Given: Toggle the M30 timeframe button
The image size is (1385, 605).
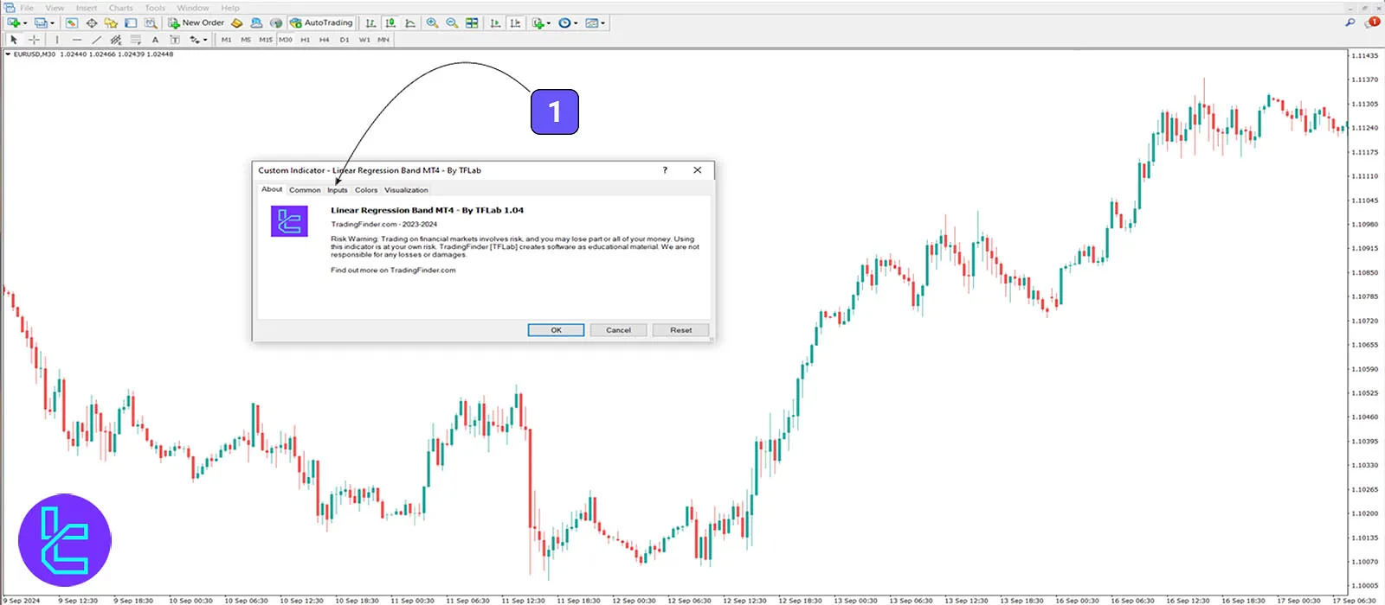Looking at the screenshot, I should tap(285, 40).
